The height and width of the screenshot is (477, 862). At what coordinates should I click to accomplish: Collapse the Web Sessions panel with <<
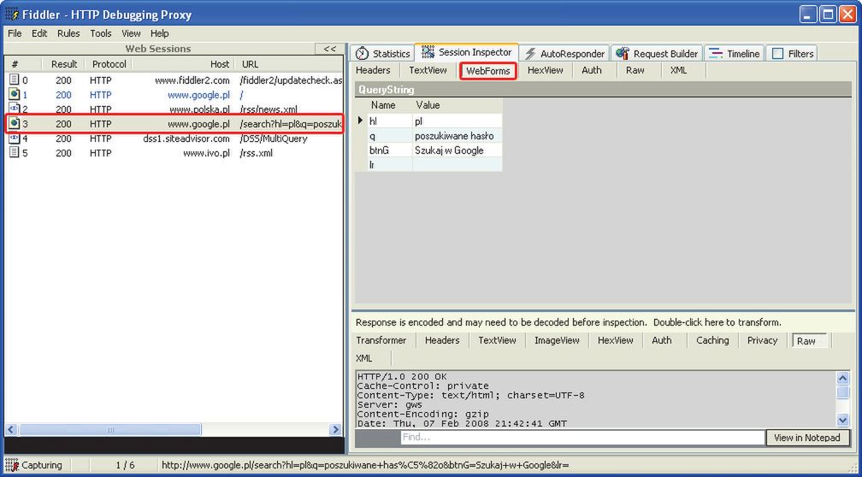coord(330,49)
